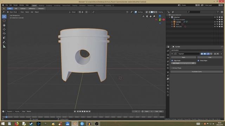The image size is (225, 126).
Task: Select the Annotate tool in the viewport toolbar
Action: [x=4, y=42]
